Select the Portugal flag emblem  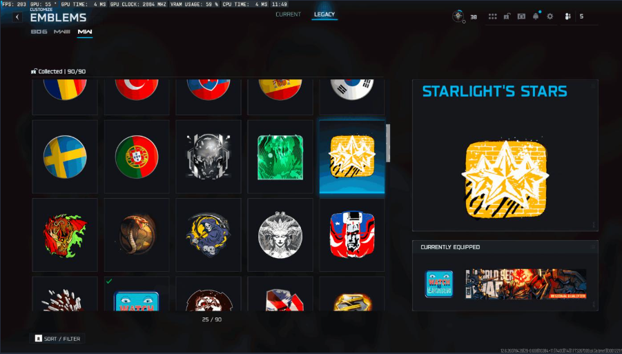tap(137, 157)
